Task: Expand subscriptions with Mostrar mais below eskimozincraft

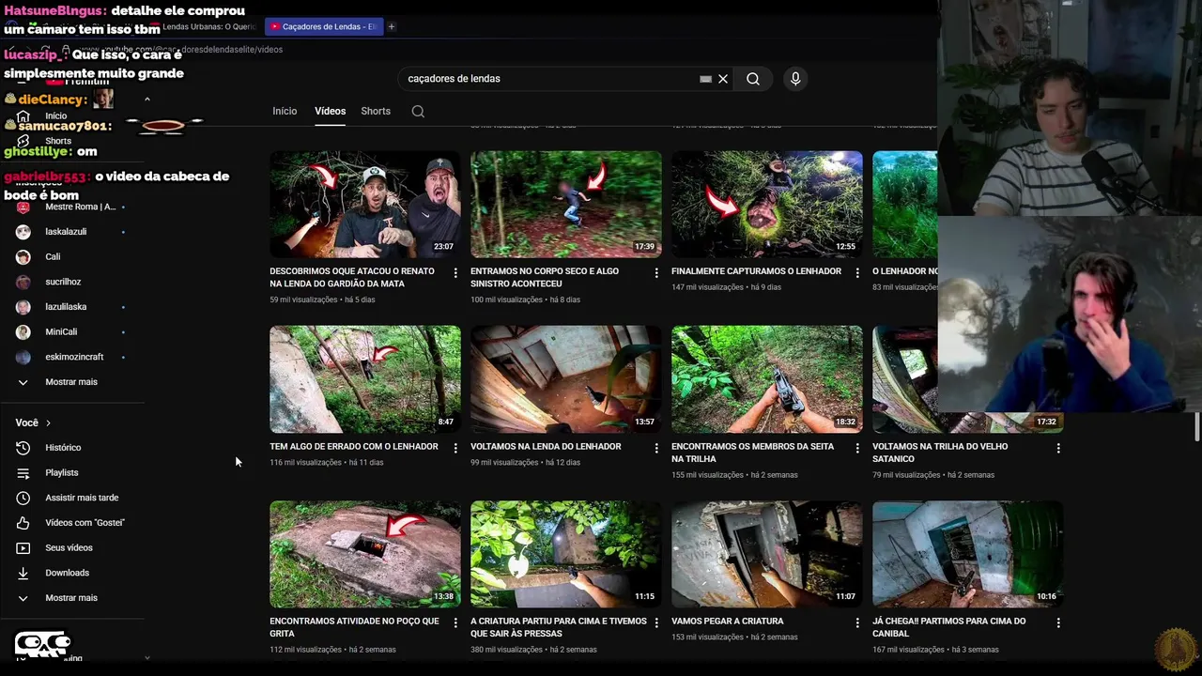Action: (x=72, y=382)
